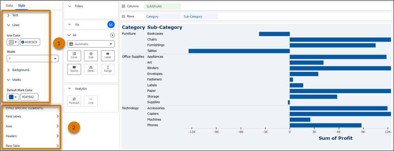Open Axes style settings
The width and height of the screenshot is (394, 151).
(32, 126)
